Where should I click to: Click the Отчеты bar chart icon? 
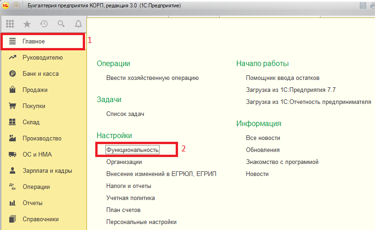[12, 203]
